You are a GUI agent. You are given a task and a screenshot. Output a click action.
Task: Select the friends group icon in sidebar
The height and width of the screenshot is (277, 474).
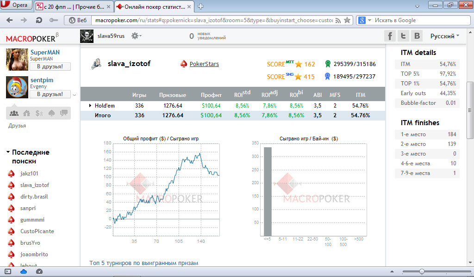click(14, 113)
